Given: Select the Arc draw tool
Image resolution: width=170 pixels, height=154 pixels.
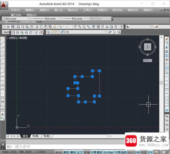Looking at the screenshot, I should 2,60.
